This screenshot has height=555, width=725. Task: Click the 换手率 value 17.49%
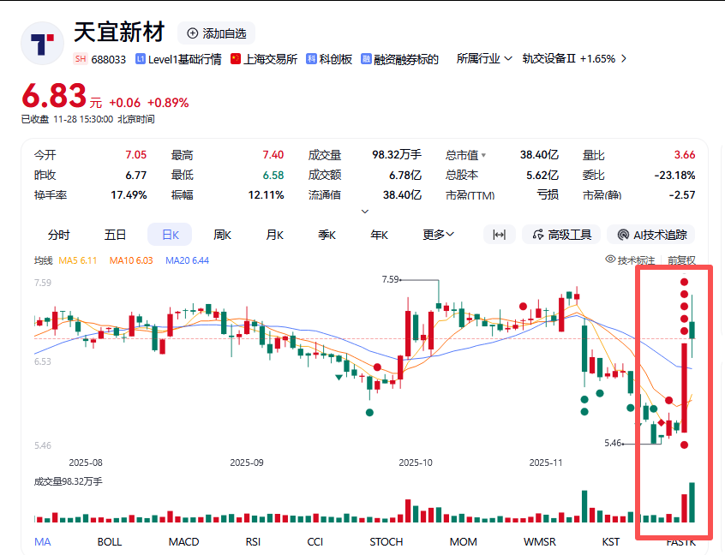coord(129,195)
